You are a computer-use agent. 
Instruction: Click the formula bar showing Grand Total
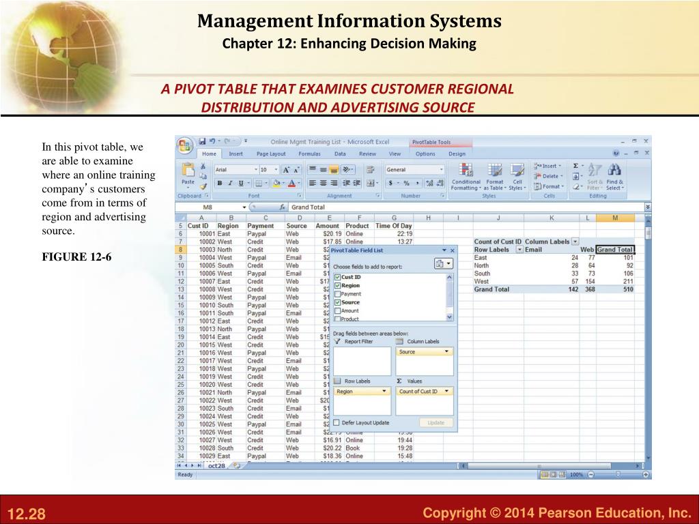coord(466,207)
